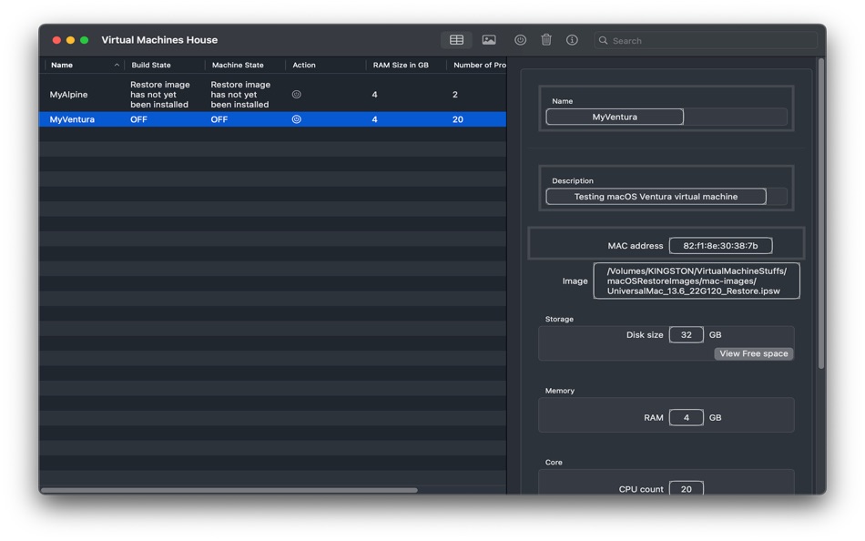Click the Virtual Machines House title
The height and width of the screenshot is (541, 865).
(x=159, y=40)
